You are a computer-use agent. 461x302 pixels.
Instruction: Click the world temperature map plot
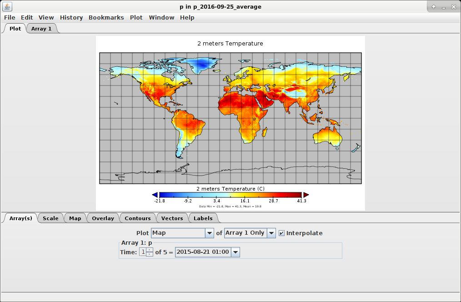230,118
